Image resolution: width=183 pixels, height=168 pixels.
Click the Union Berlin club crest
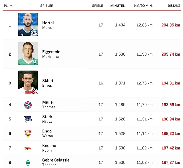pos(28,148)
